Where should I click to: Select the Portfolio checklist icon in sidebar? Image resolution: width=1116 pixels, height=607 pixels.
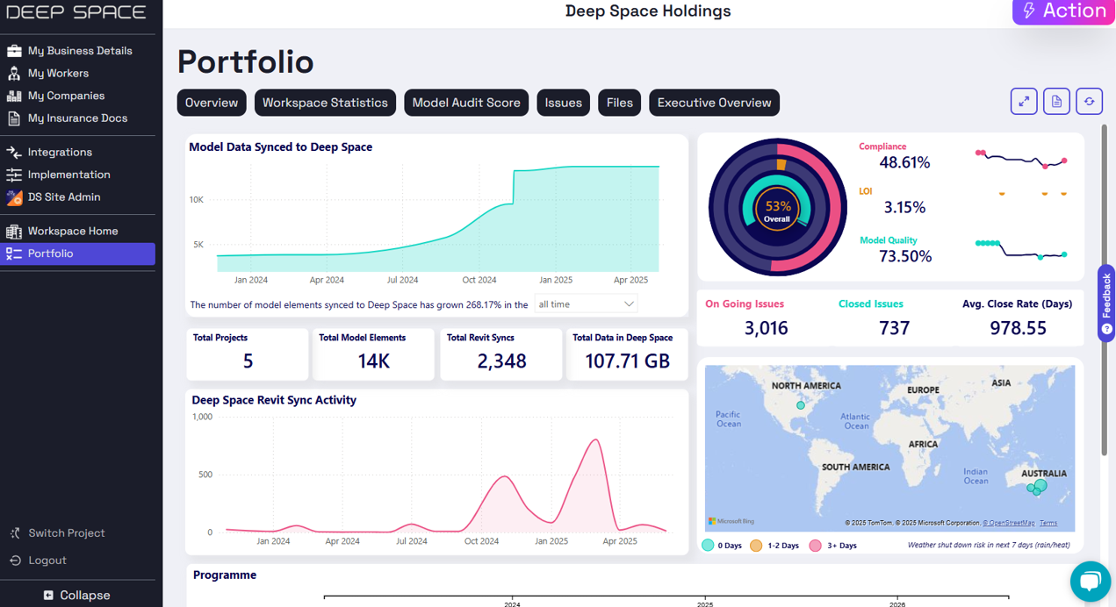14,254
